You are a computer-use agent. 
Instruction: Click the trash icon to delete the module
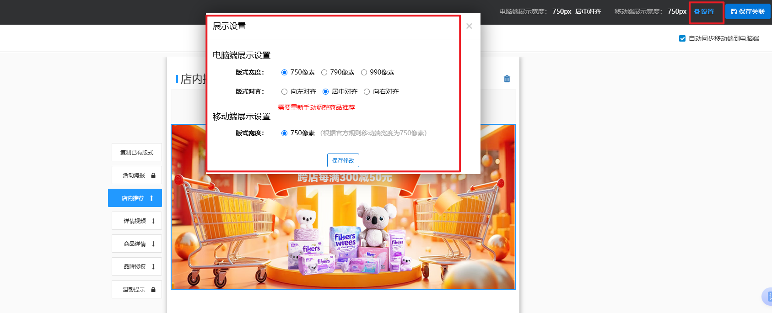(x=507, y=79)
